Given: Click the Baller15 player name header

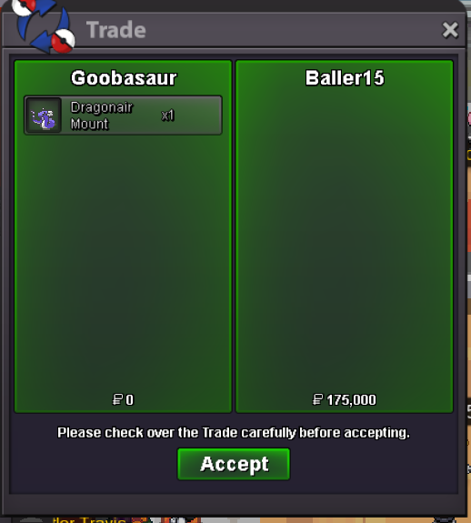Looking at the screenshot, I should [x=345, y=78].
